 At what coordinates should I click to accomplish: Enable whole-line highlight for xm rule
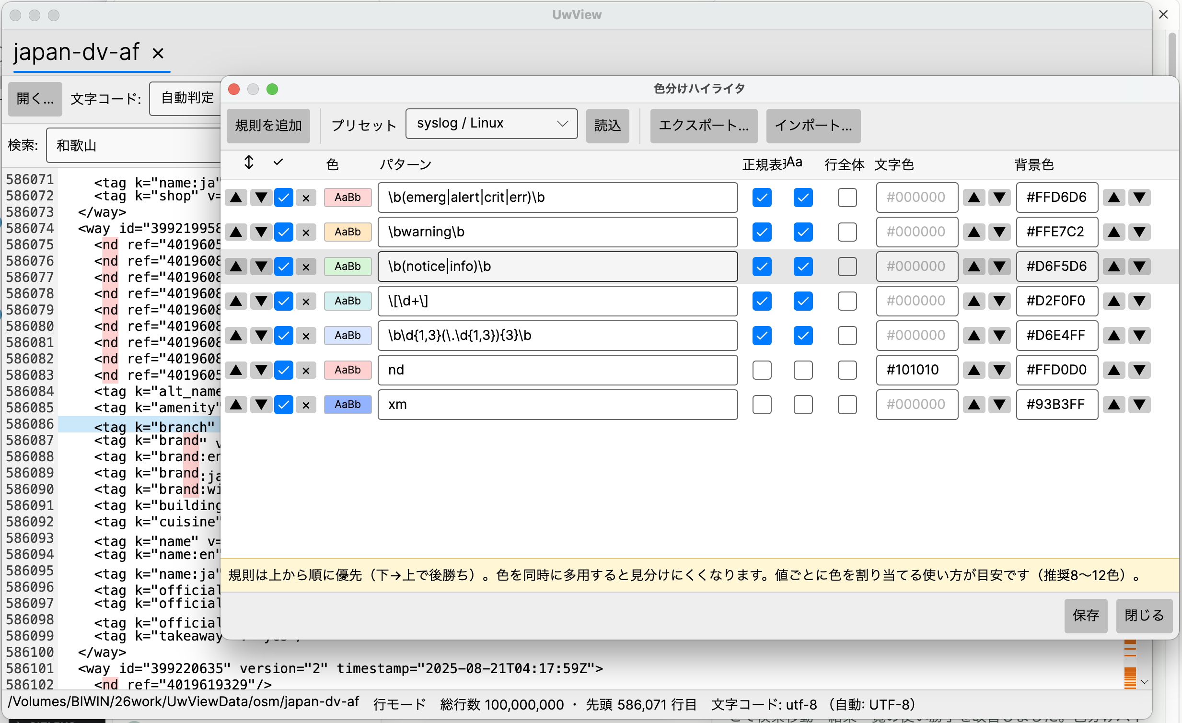(847, 405)
